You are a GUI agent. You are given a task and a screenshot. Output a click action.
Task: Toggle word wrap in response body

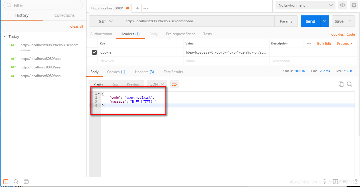[174, 84]
